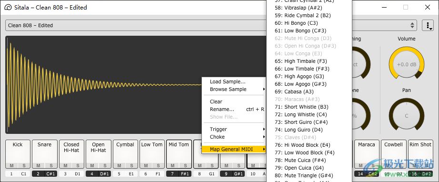Solo the Mid Tom pad
This screenshot has width=439, height=182.
185,166
